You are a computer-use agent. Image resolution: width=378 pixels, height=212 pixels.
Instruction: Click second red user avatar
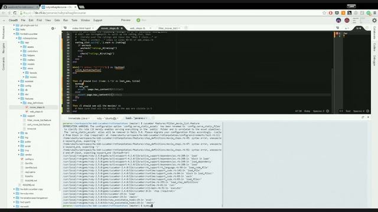coord(347,21)
